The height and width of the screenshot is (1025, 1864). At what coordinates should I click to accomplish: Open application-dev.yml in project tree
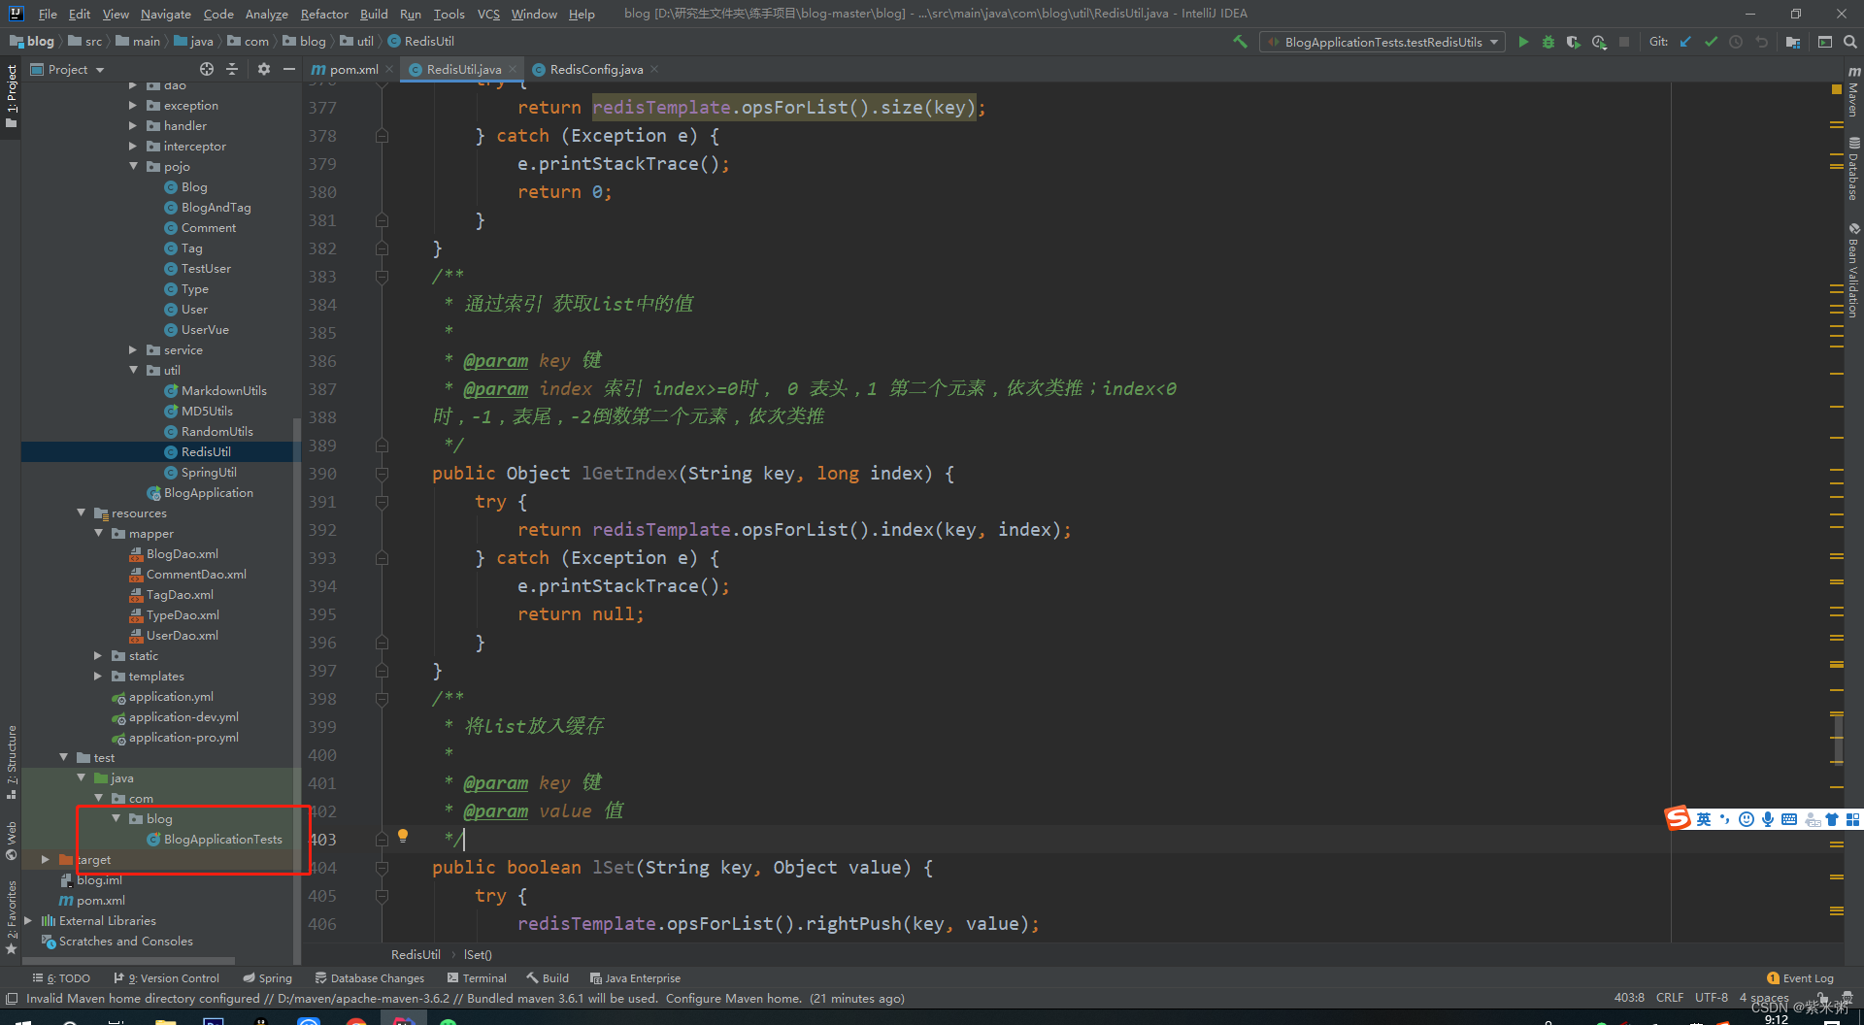(183, 717)
